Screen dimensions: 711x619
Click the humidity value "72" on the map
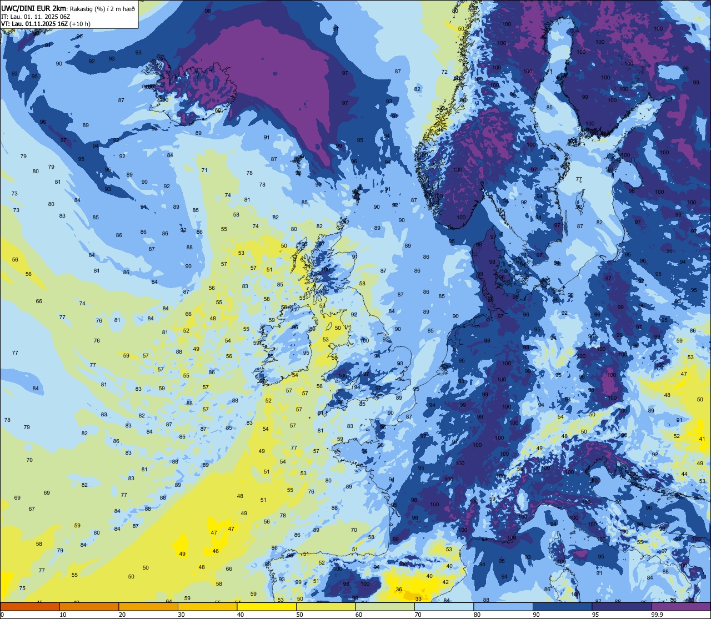point(444,72)
